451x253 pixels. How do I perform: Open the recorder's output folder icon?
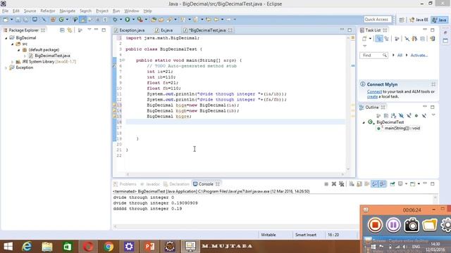(x=429, y=225)
